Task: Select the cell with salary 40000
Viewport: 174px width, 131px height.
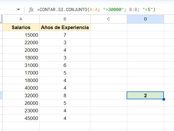Action: 21,88
